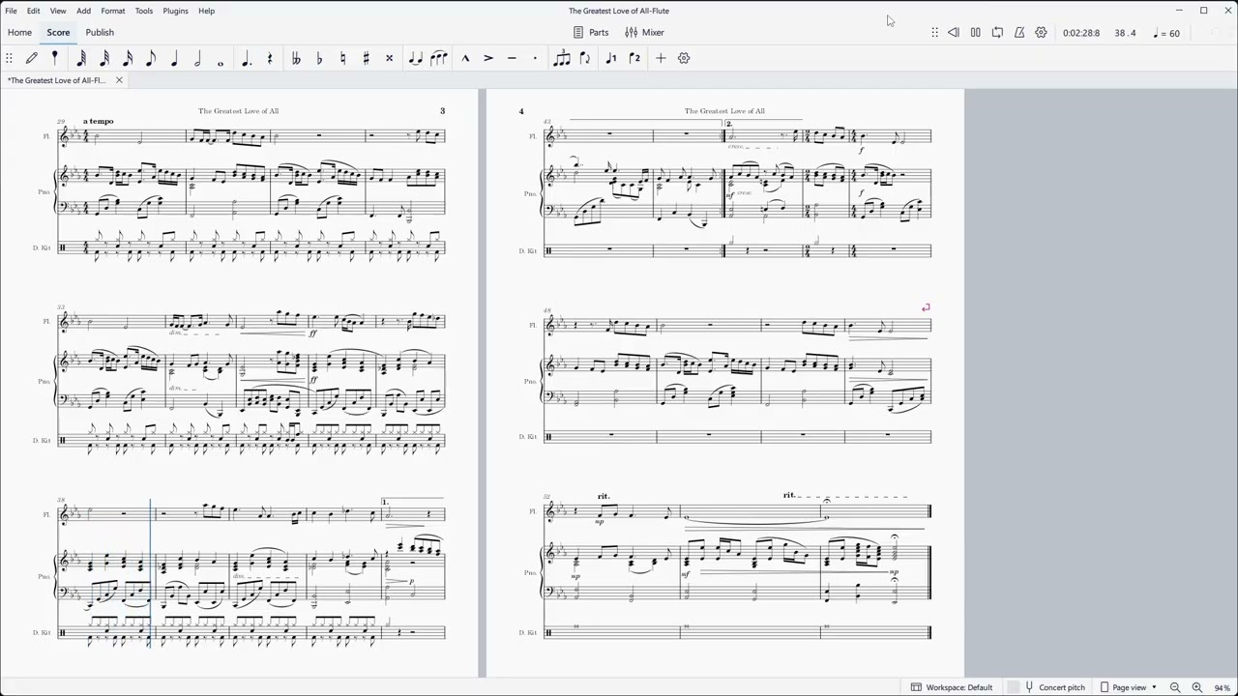1238x696 pixels.
Task: Click the playback time 0:02:28:8
Action: coord(1081,33)
